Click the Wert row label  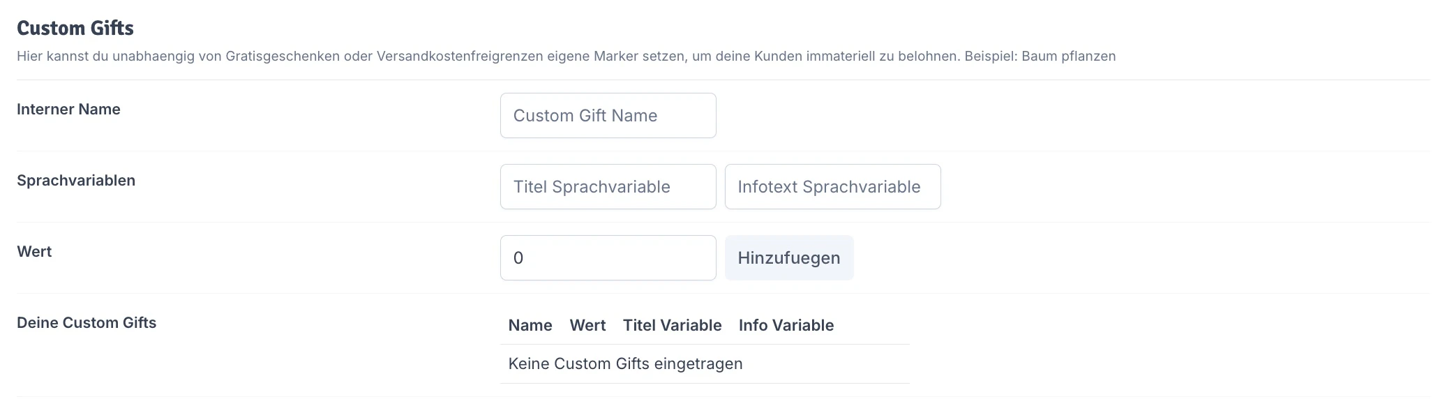pos(34,251)
